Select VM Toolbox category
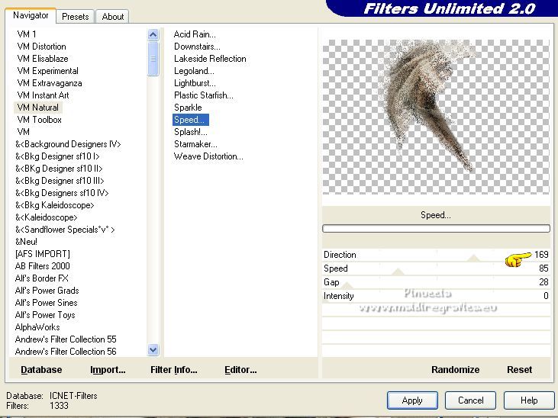 tap(39, 120)
